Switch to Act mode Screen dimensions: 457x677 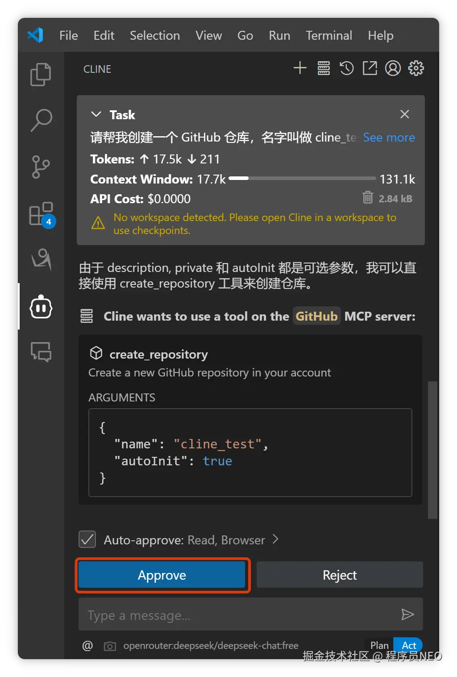click(x=408, y=645)
